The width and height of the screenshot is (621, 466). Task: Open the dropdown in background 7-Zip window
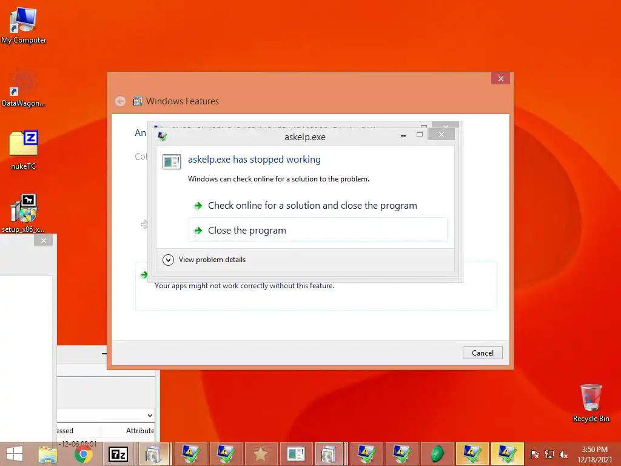click(x=150, y=415)
